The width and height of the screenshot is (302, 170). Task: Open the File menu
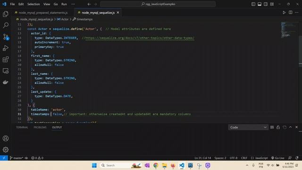12,4
